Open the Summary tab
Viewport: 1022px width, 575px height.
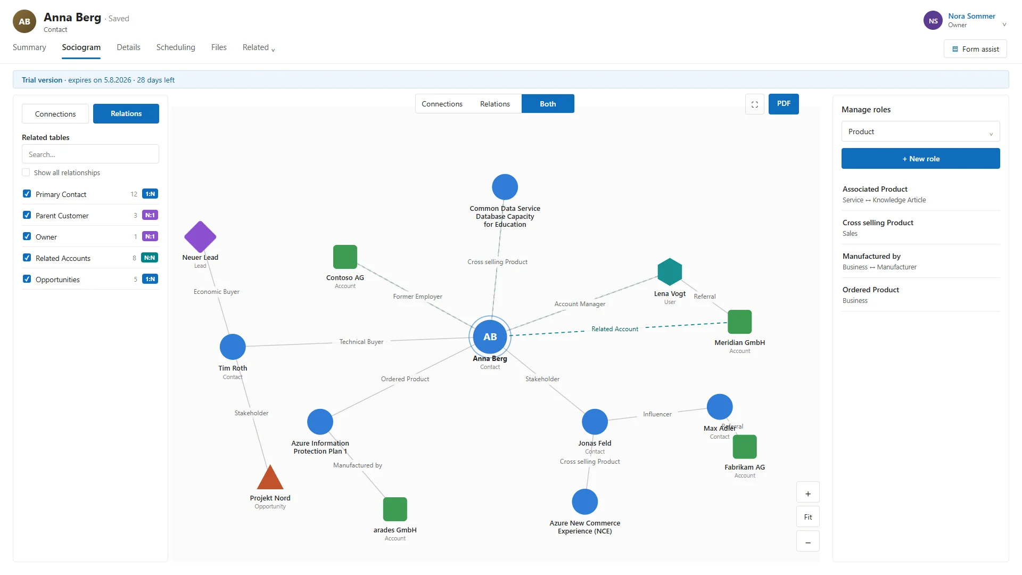click(x=29, y=47)
